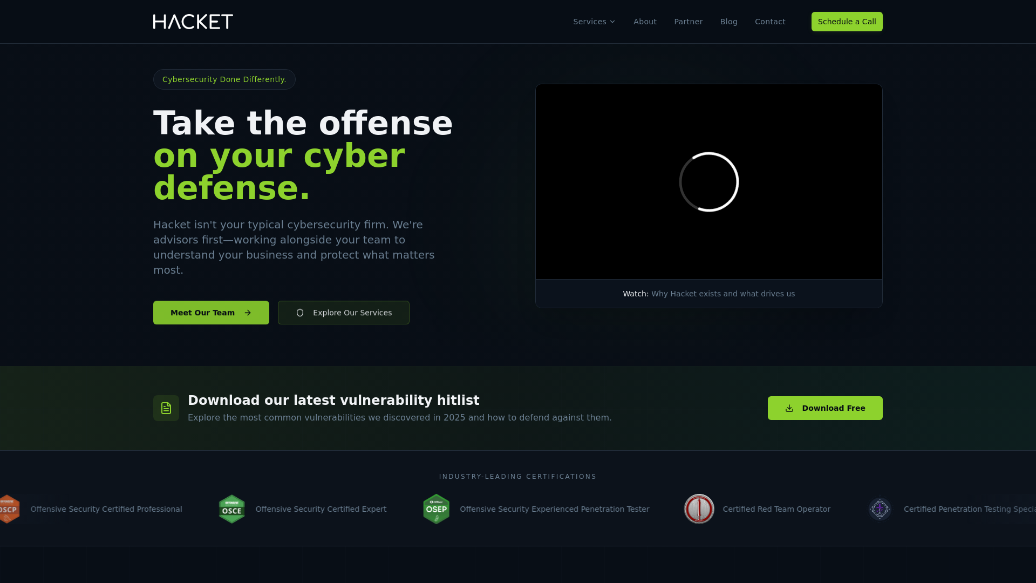This screenshot has width=1036, height=583.
Task: Click the 'INDUSTRY-LEADING CERTIFICATIONS' label
Action: 517,477
